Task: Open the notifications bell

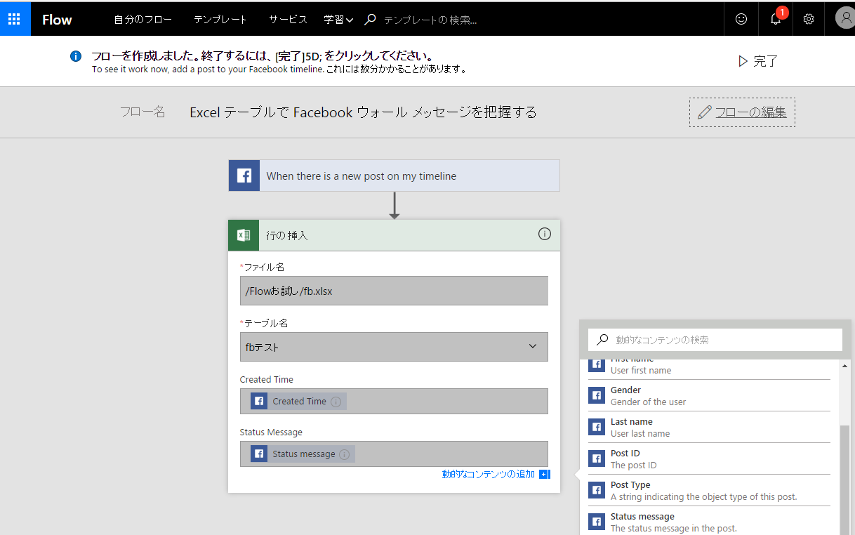Action: pos(774,19)
